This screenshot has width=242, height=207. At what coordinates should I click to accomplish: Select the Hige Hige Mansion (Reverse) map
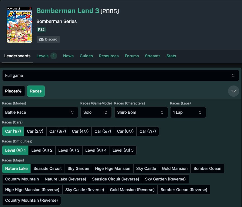click(32, 190)
